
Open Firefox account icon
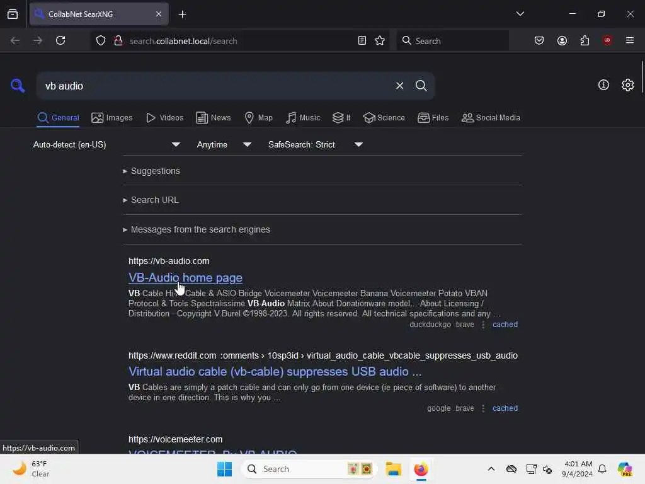pyautogui.click(x=562, y=41)
